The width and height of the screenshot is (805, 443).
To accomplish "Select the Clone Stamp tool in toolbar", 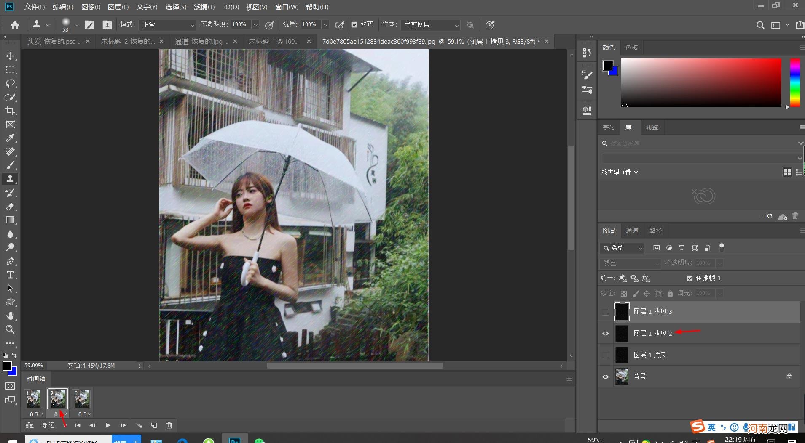I will tap(10, 179).
